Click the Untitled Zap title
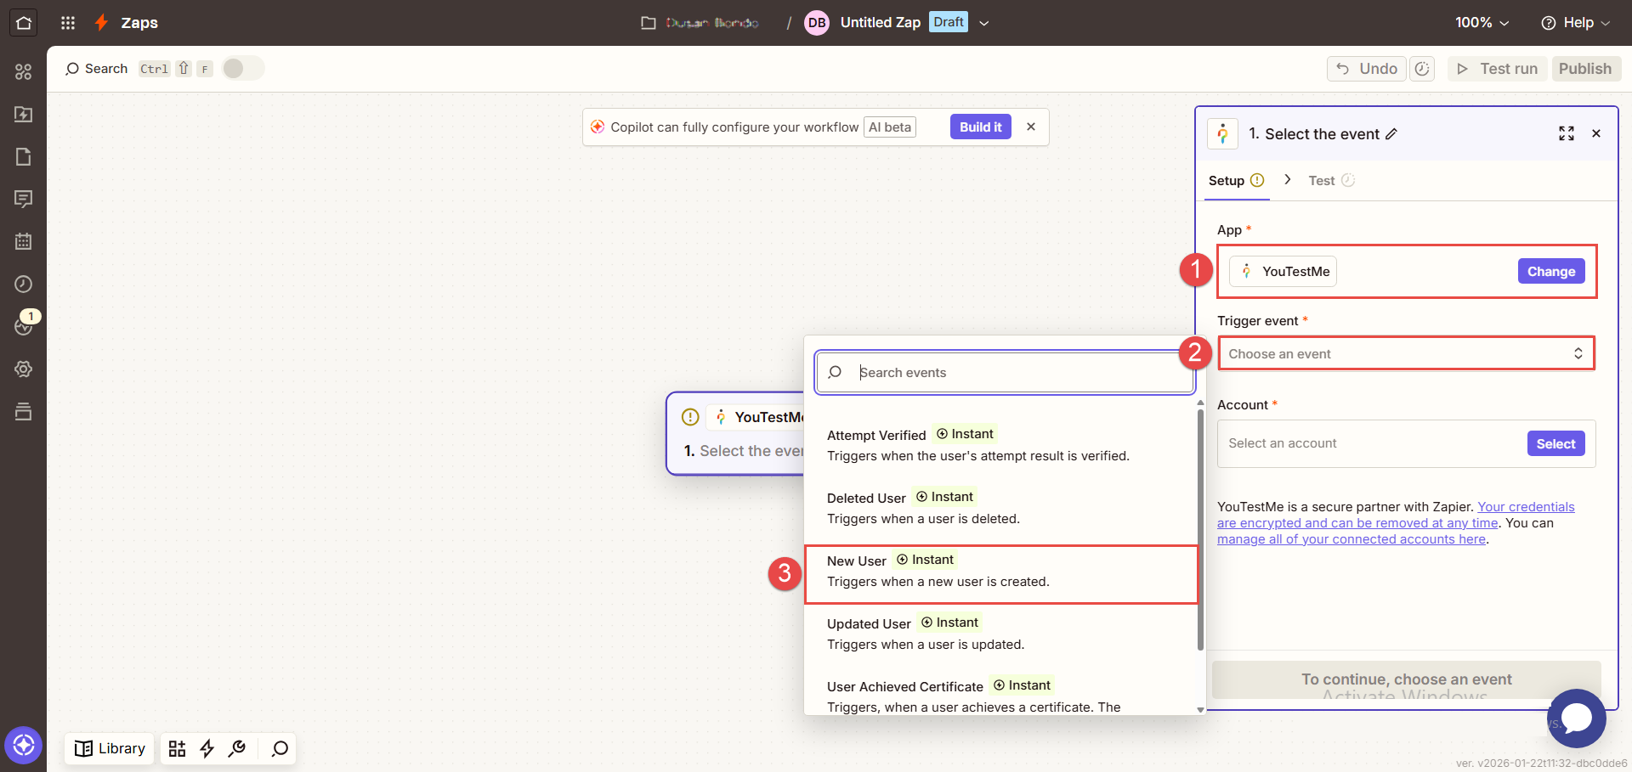Viewport: 1632px width, 772px height. tap(880, 23)
